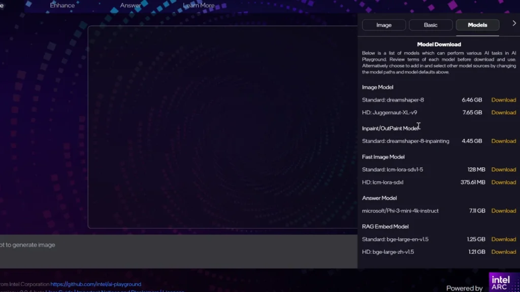Click the 'HD: Juggernaut-XL-v9' model name
This screenshot has height=292, width=520.
coord(389,113)
